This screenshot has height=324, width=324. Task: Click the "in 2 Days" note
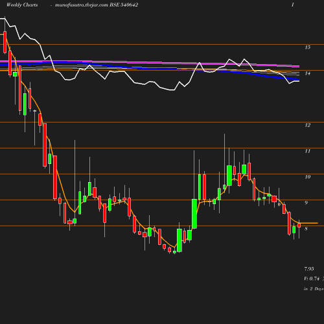[x=314, y=289]
